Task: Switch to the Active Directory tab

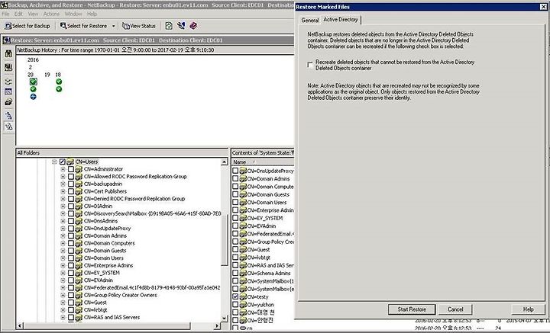Action: [x=341, y=20]
